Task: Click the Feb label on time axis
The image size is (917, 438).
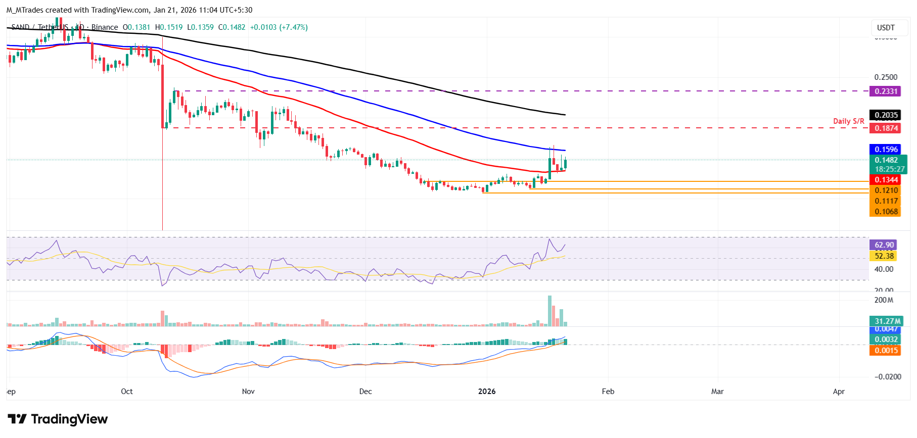Action: pyautogui.click(x=608, y=392)
